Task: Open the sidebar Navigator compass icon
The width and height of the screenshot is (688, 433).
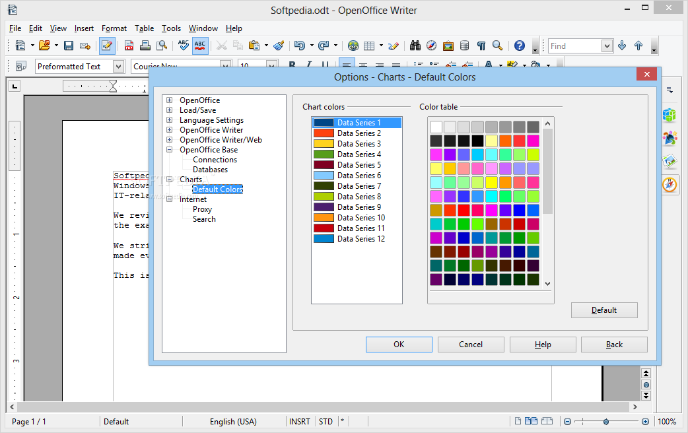Action: point(670,184)
